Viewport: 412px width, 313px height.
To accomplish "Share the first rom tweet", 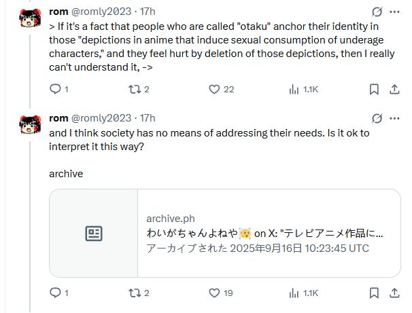I will 394,89.
